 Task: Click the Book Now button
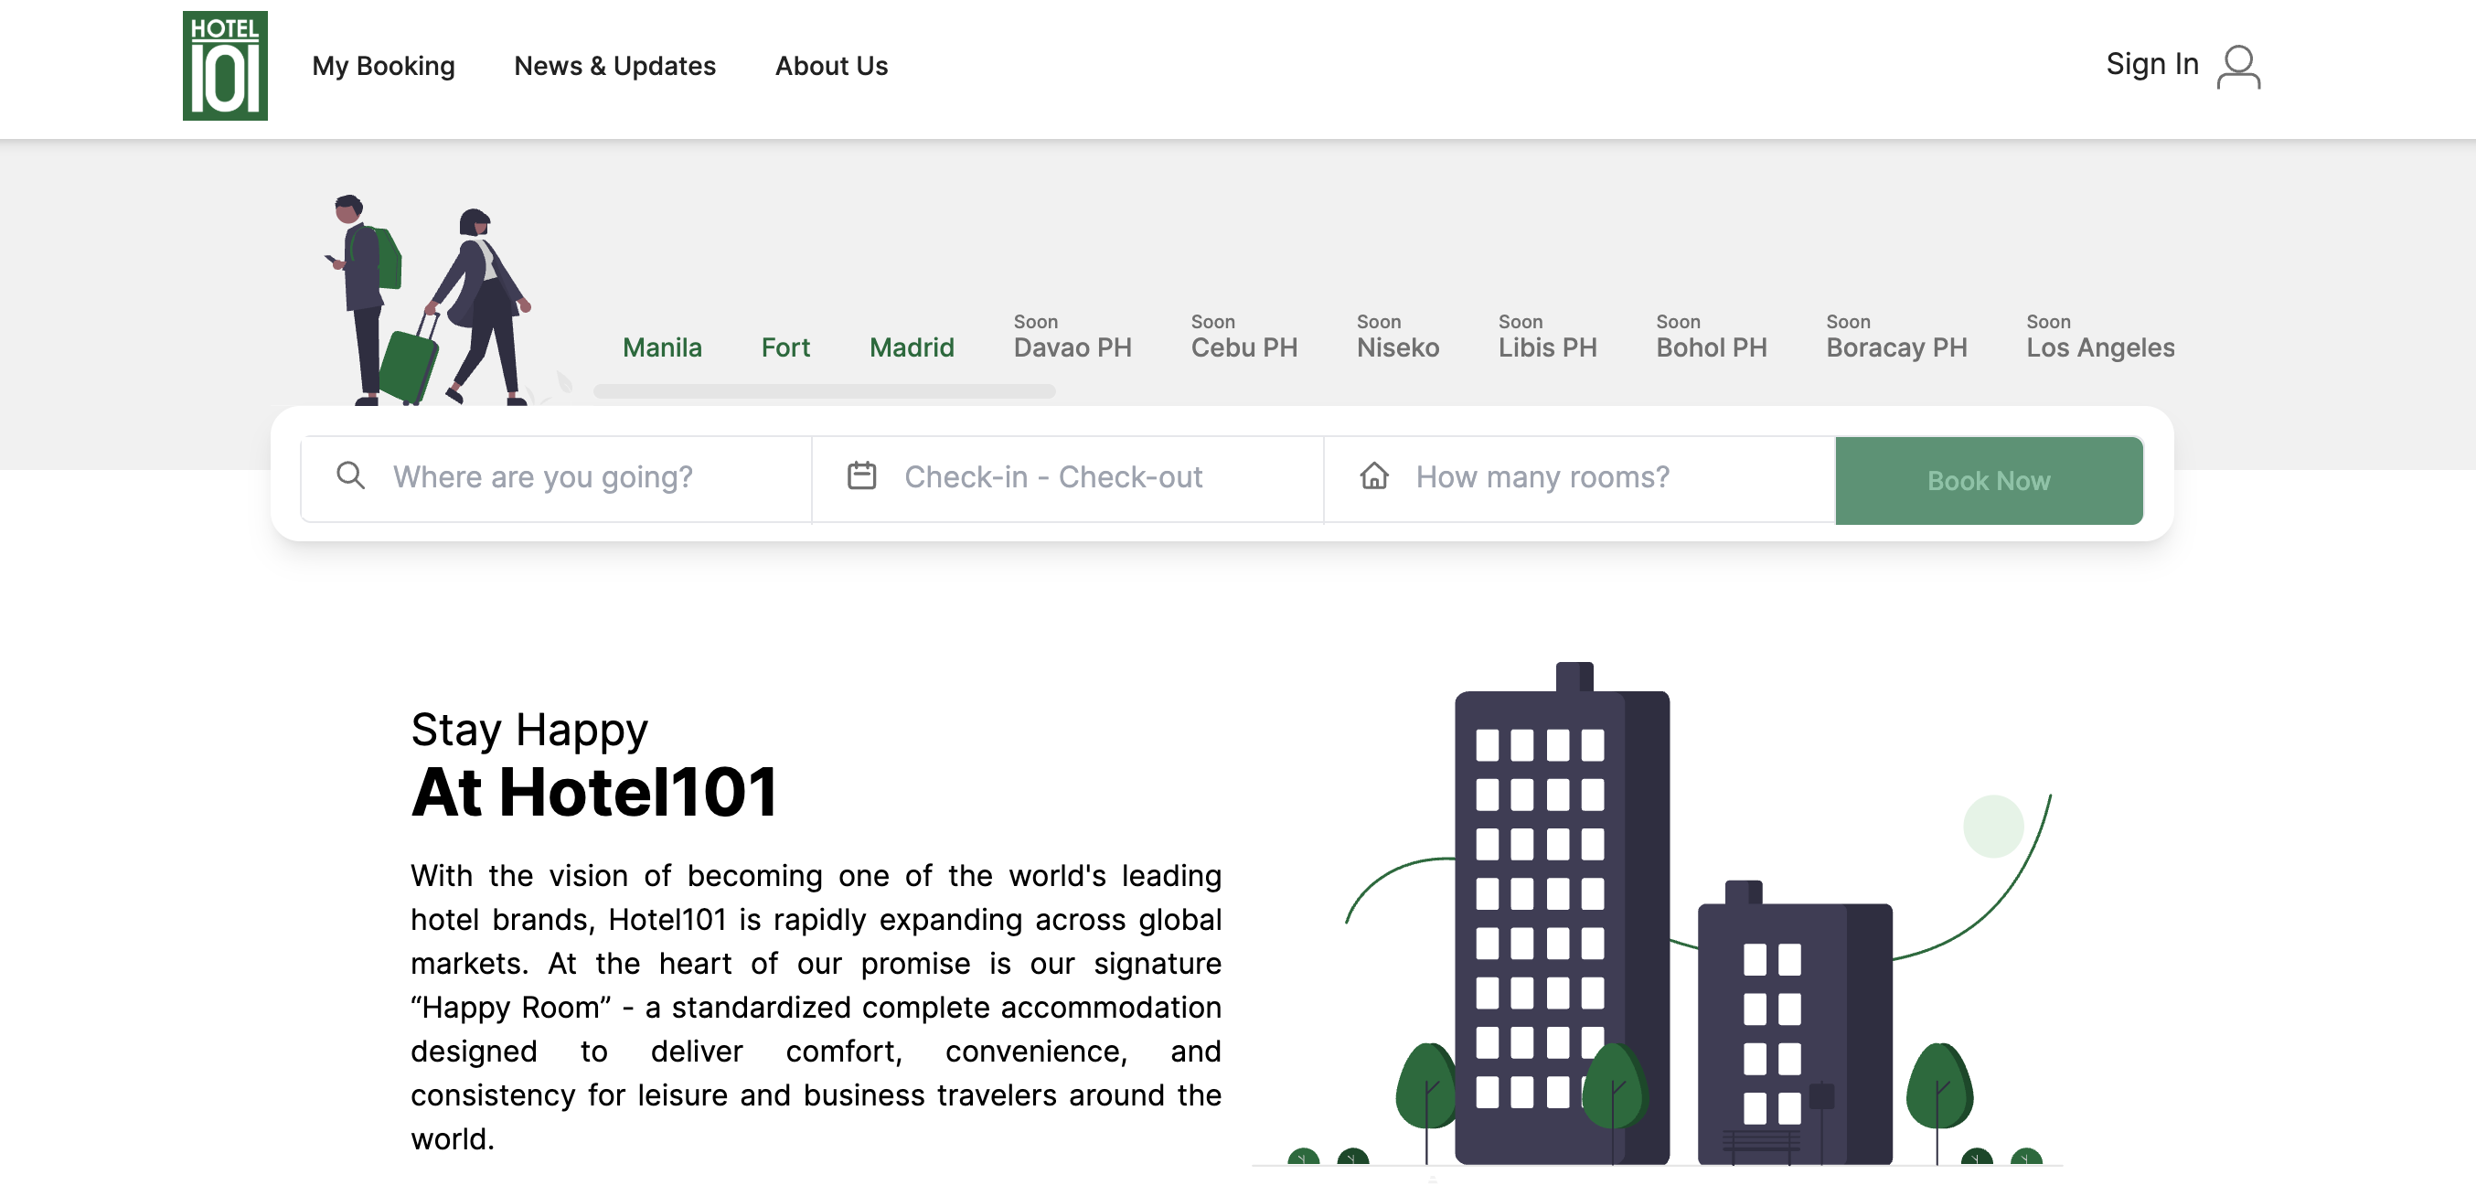[x=1989, y=480]
